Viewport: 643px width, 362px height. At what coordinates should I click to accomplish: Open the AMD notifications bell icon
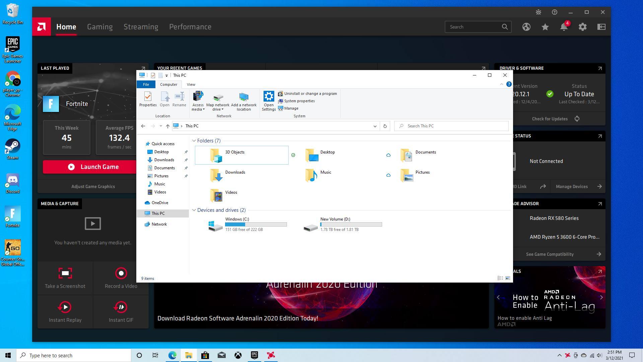564,27
